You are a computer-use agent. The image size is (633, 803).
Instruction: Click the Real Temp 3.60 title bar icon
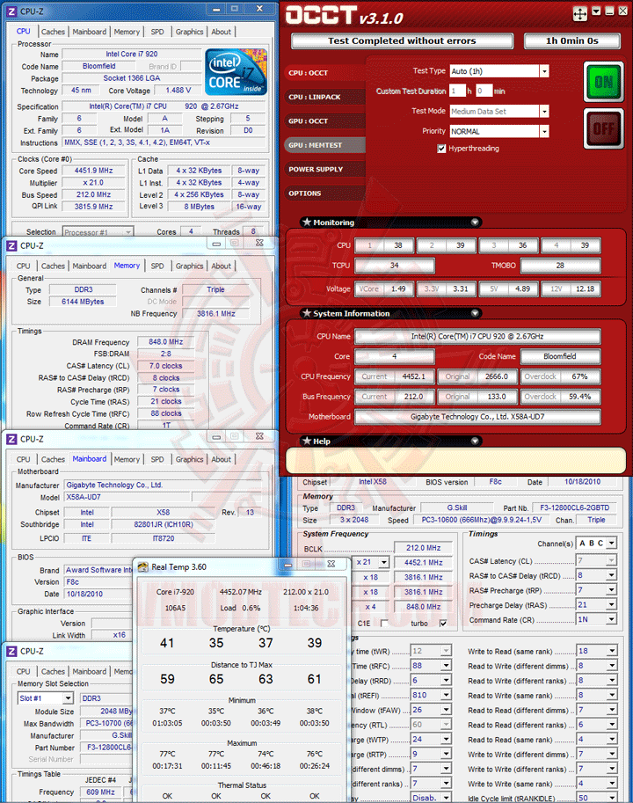point(143,566)
